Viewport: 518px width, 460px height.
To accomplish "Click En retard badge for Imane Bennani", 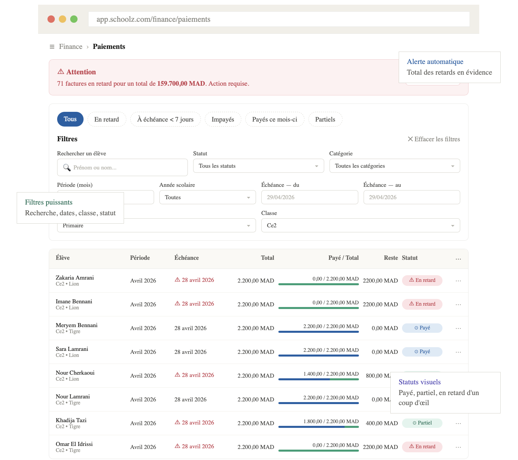I will click(x=422, y=304).
